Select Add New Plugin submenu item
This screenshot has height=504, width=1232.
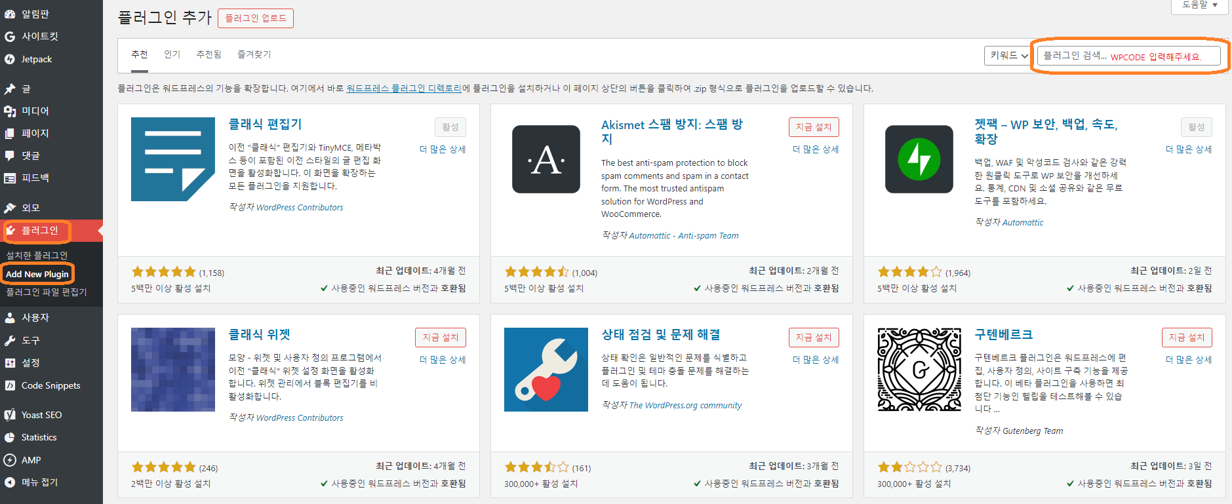[37, 274]
